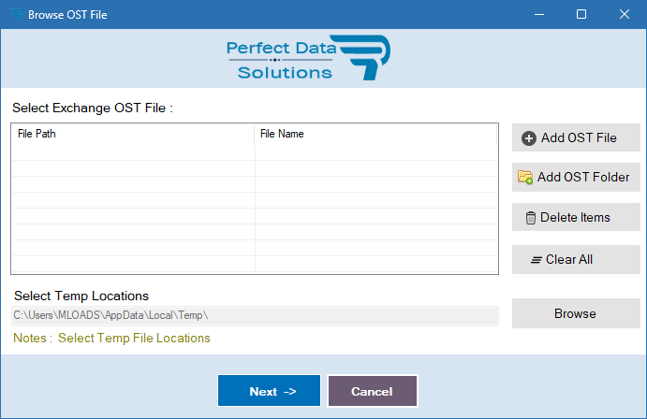
Task: Cancel the Browse OST File dialog
Action: click(x=373, y=391)
